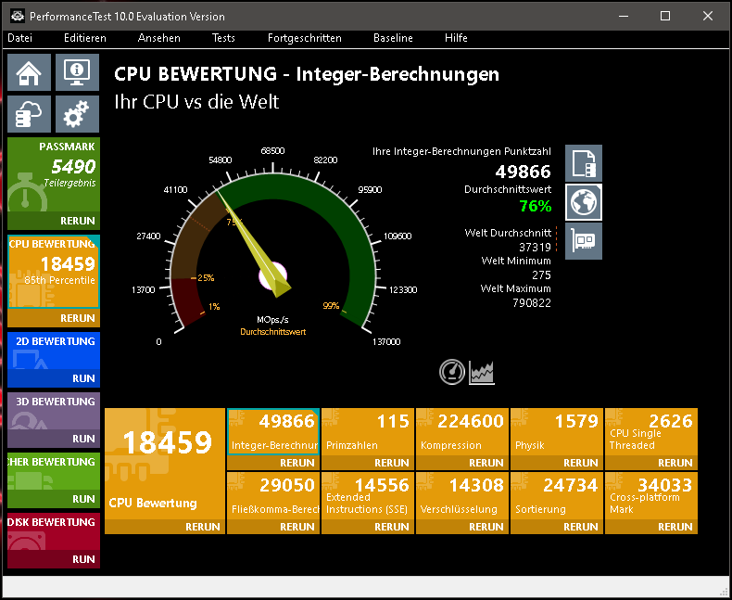Select the Disk Bewertung tile
This screenshot has height=600, width=732.
point(54,531)
